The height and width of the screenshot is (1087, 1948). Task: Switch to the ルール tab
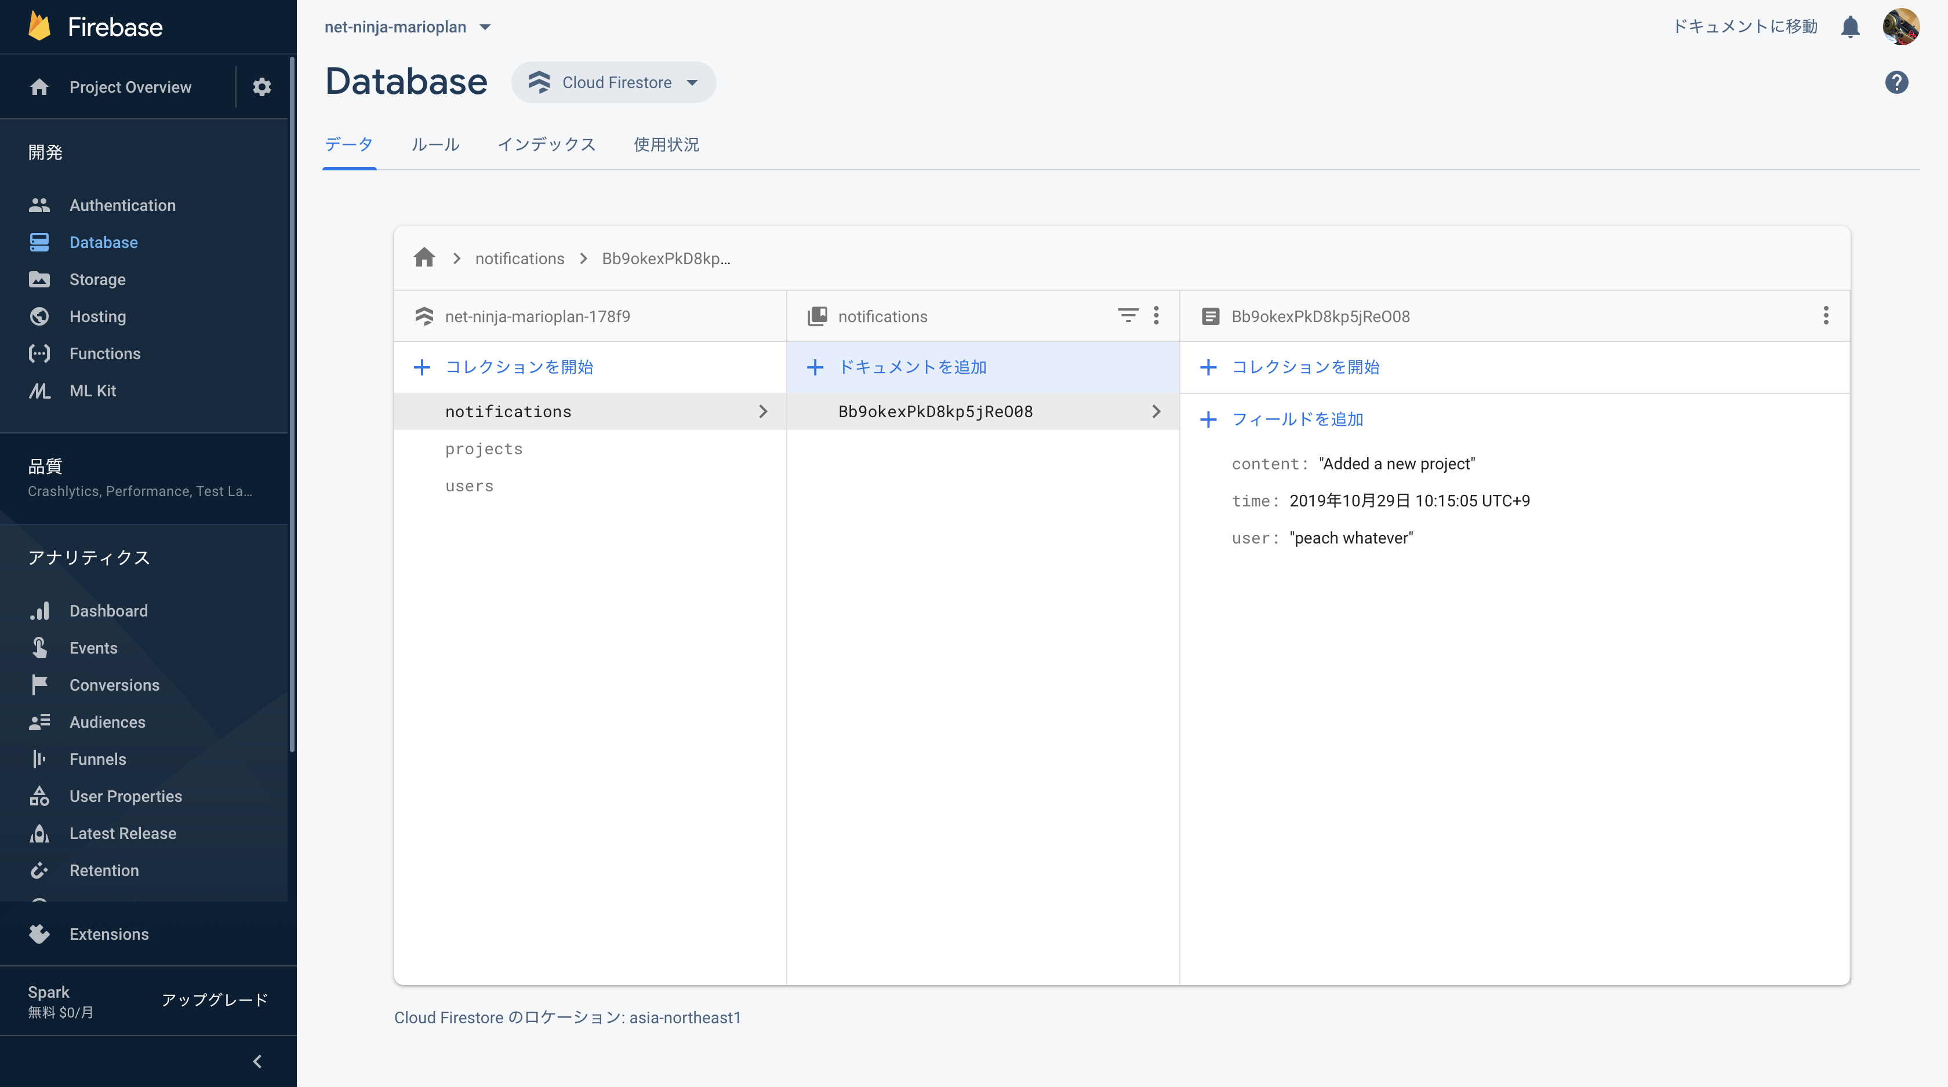pyautogui.click(x=435, y=144)
